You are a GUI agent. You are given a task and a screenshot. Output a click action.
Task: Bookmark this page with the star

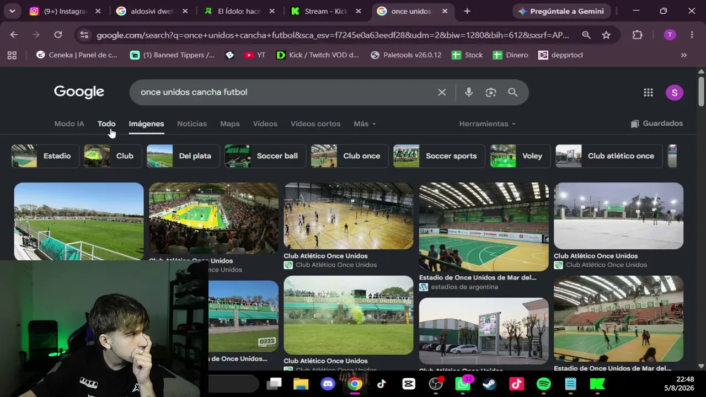[x=606, y=35]
